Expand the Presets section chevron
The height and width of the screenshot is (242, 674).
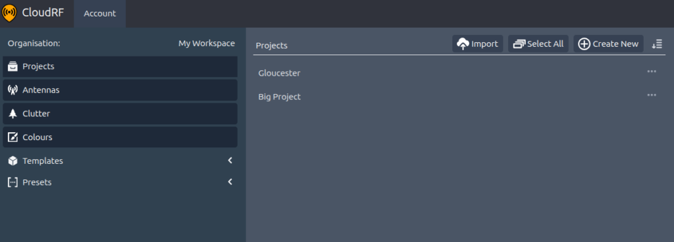230,182
